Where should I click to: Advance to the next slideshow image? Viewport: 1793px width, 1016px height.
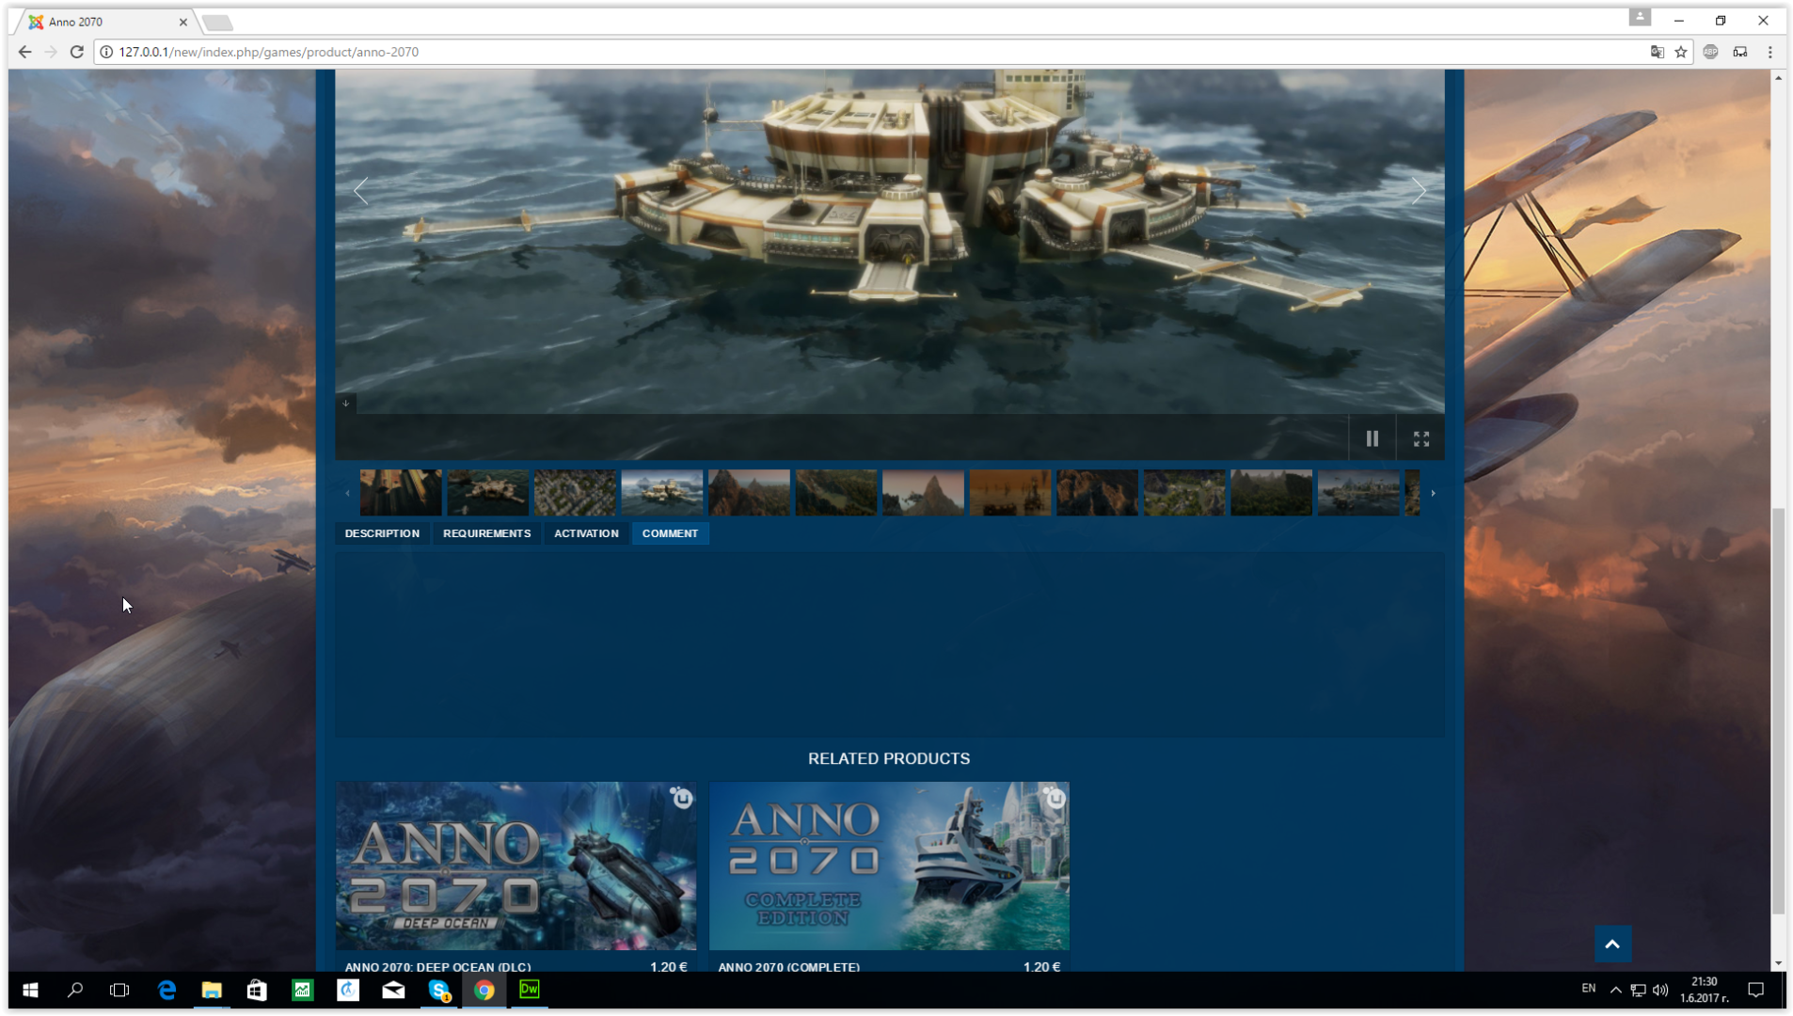(x=1419, y=191)
